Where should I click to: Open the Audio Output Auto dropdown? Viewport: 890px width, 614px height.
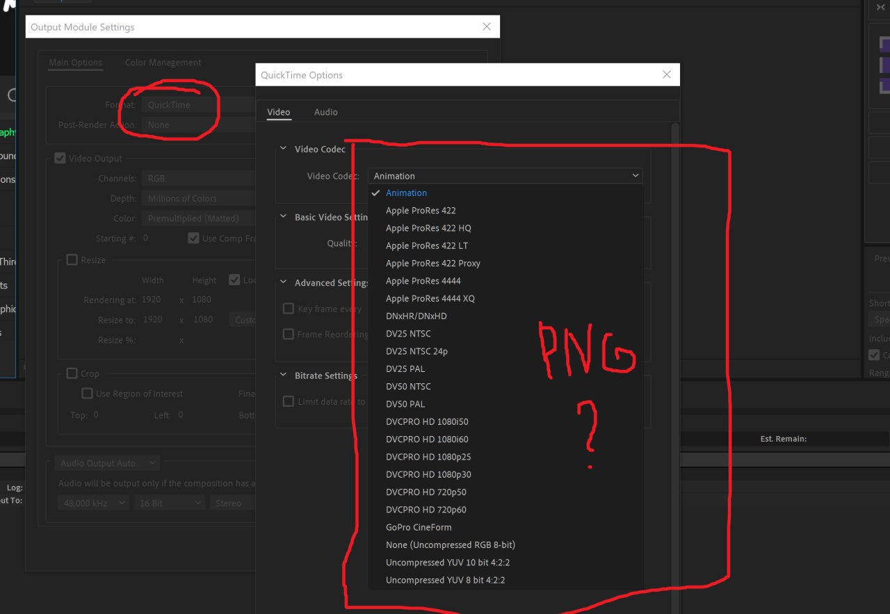click(108, 463)
